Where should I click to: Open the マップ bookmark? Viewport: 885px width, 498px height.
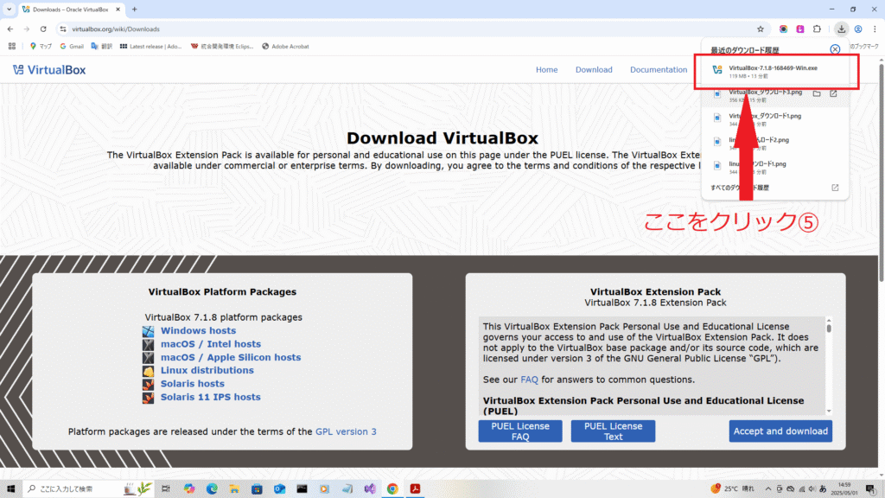[41, 47]
